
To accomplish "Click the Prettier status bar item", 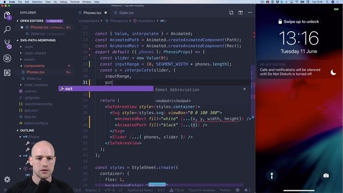I will (225, 190).
